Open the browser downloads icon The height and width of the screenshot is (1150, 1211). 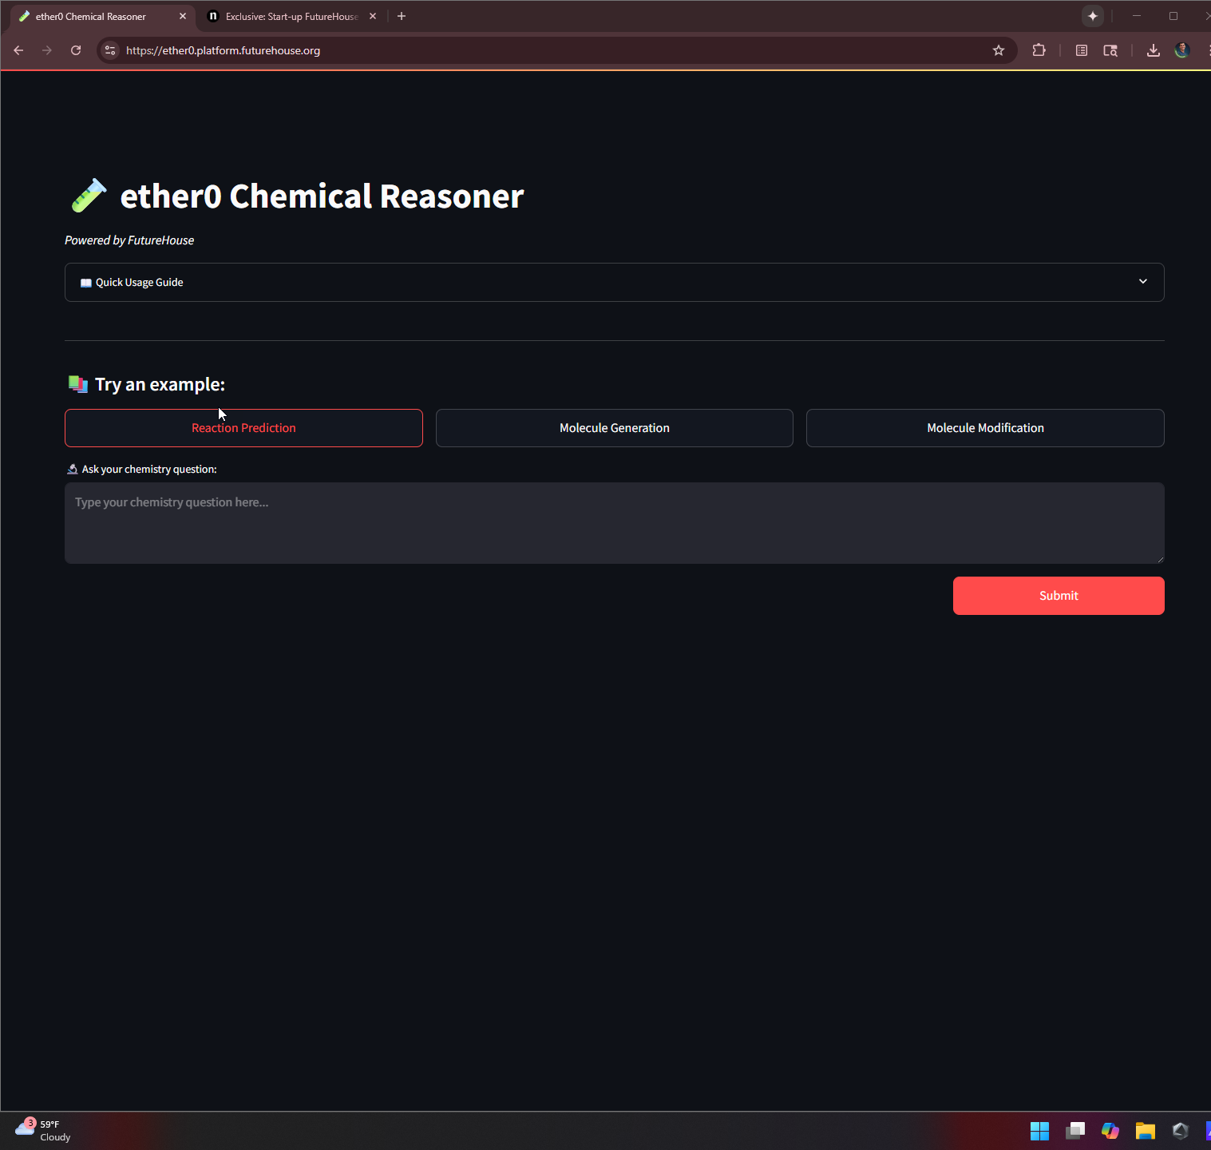coord(1153,50)
